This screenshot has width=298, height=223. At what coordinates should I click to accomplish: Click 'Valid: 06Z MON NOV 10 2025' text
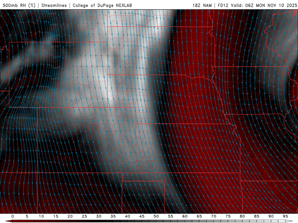click(x=264, y=5)
